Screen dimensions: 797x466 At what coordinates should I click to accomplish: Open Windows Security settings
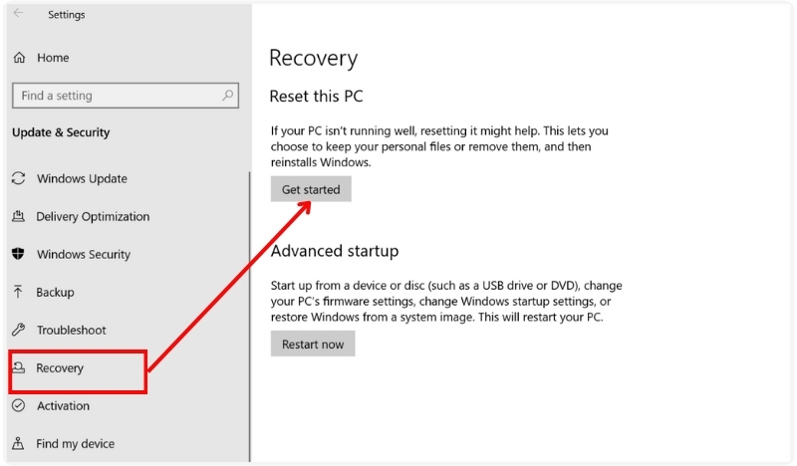coord(84,254)
